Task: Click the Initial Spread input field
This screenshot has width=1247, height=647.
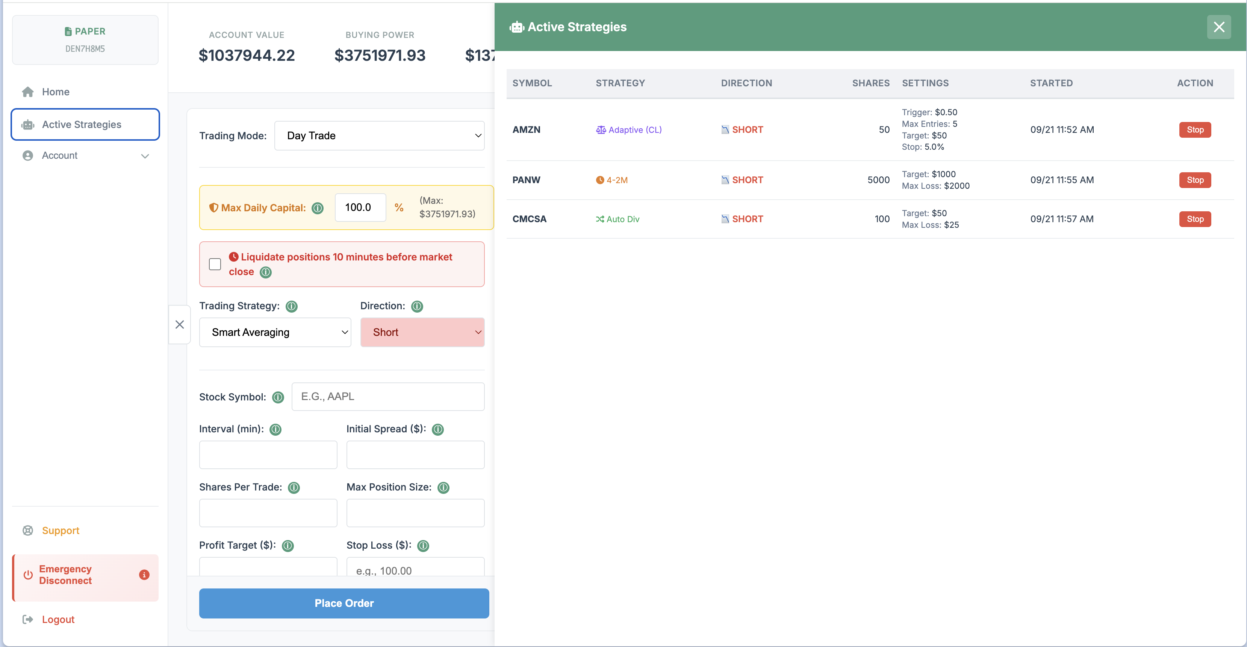Action: 415,454
